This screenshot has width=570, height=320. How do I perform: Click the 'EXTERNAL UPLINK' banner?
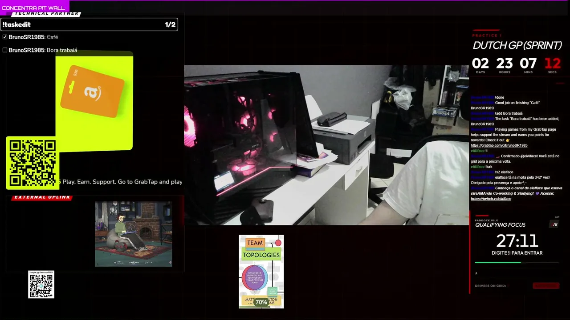[42, 197]
